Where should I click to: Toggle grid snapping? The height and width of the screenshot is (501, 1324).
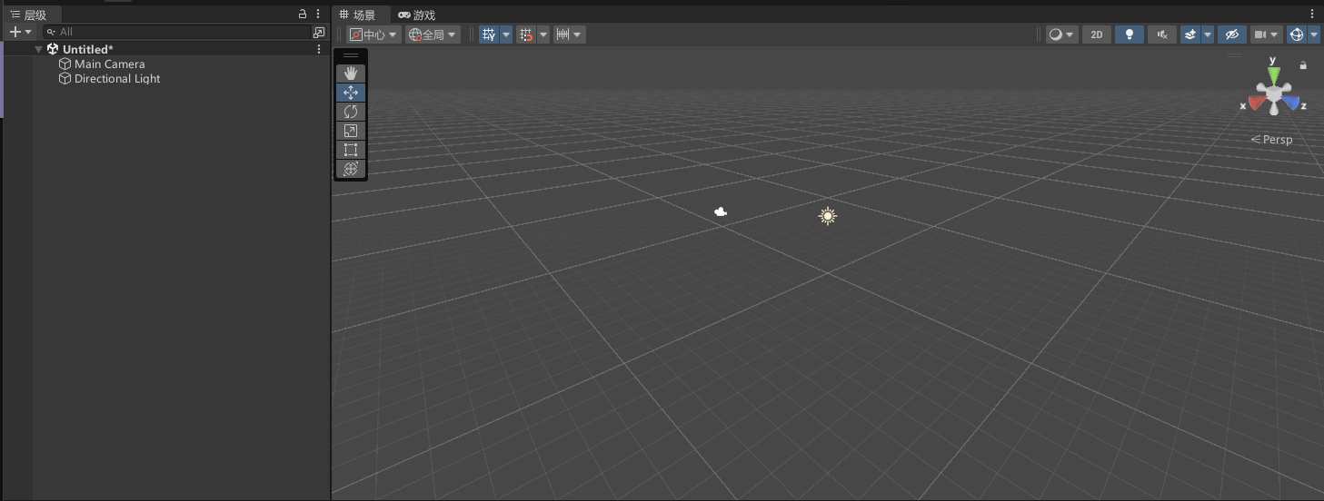coord(526,34)
